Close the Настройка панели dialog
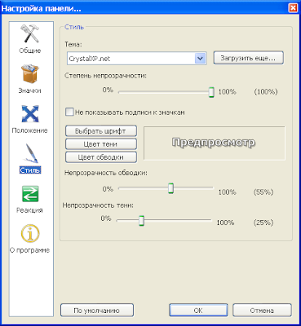Image resolution: width=301 pixels, height=326 pixels. (293, 7)
